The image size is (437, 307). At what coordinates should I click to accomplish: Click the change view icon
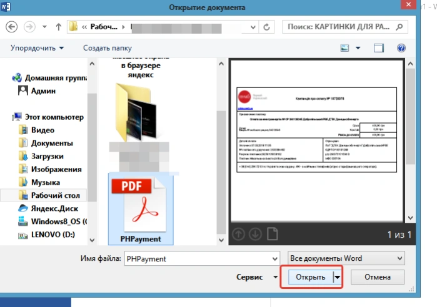tap(344, 48)
